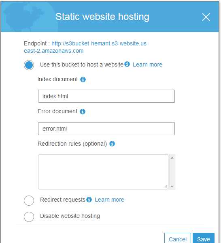The width and height of the screenshot is (221, 243).
Task: Open Learn more next to Redirect requests
Action: pyautogui.click(x=110, y=200)
